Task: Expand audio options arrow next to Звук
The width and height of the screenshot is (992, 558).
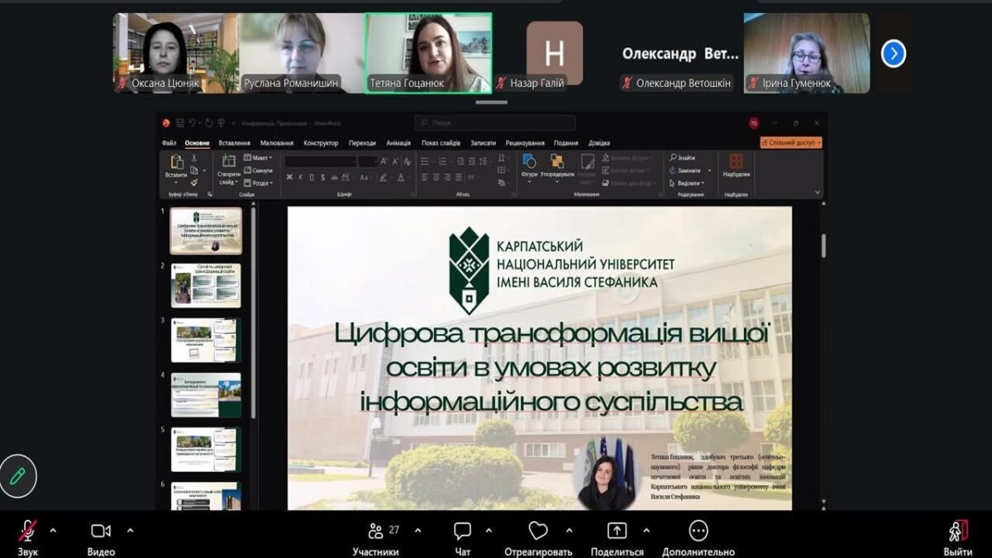Action: tap(53, 530)
